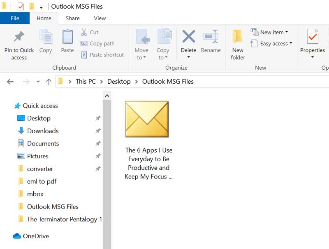329x249 pixels.
Task: Select Copy path in Clipboard group
Action: coord(97,44)
